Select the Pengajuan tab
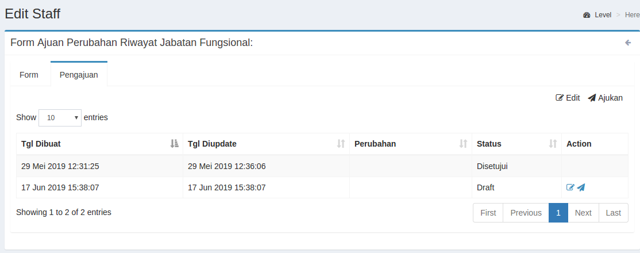The image size is (640, 253). [x=79, y=75]
